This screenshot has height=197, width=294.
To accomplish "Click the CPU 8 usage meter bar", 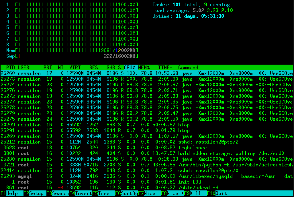I will pos(77,45).
